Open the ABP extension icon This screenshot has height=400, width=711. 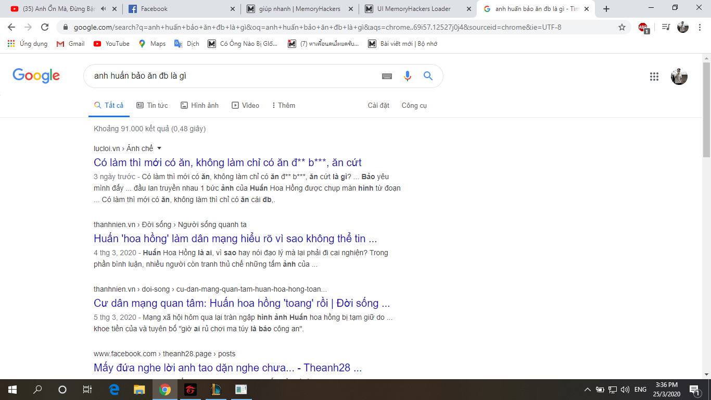click(643, 28)
